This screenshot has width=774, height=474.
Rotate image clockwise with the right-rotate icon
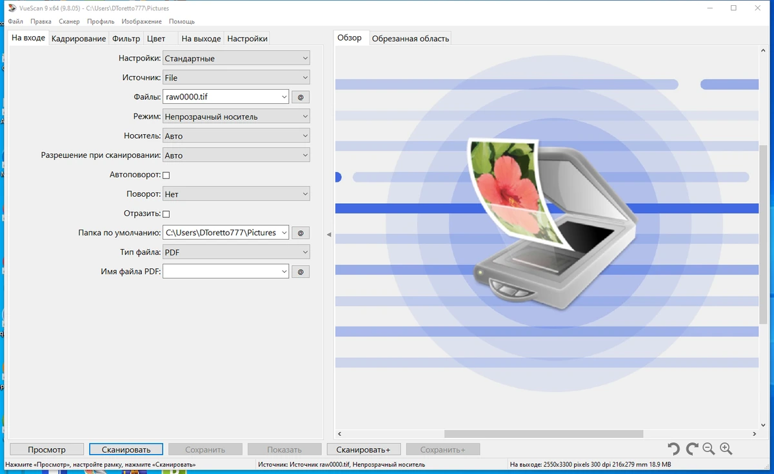(692, 449)
